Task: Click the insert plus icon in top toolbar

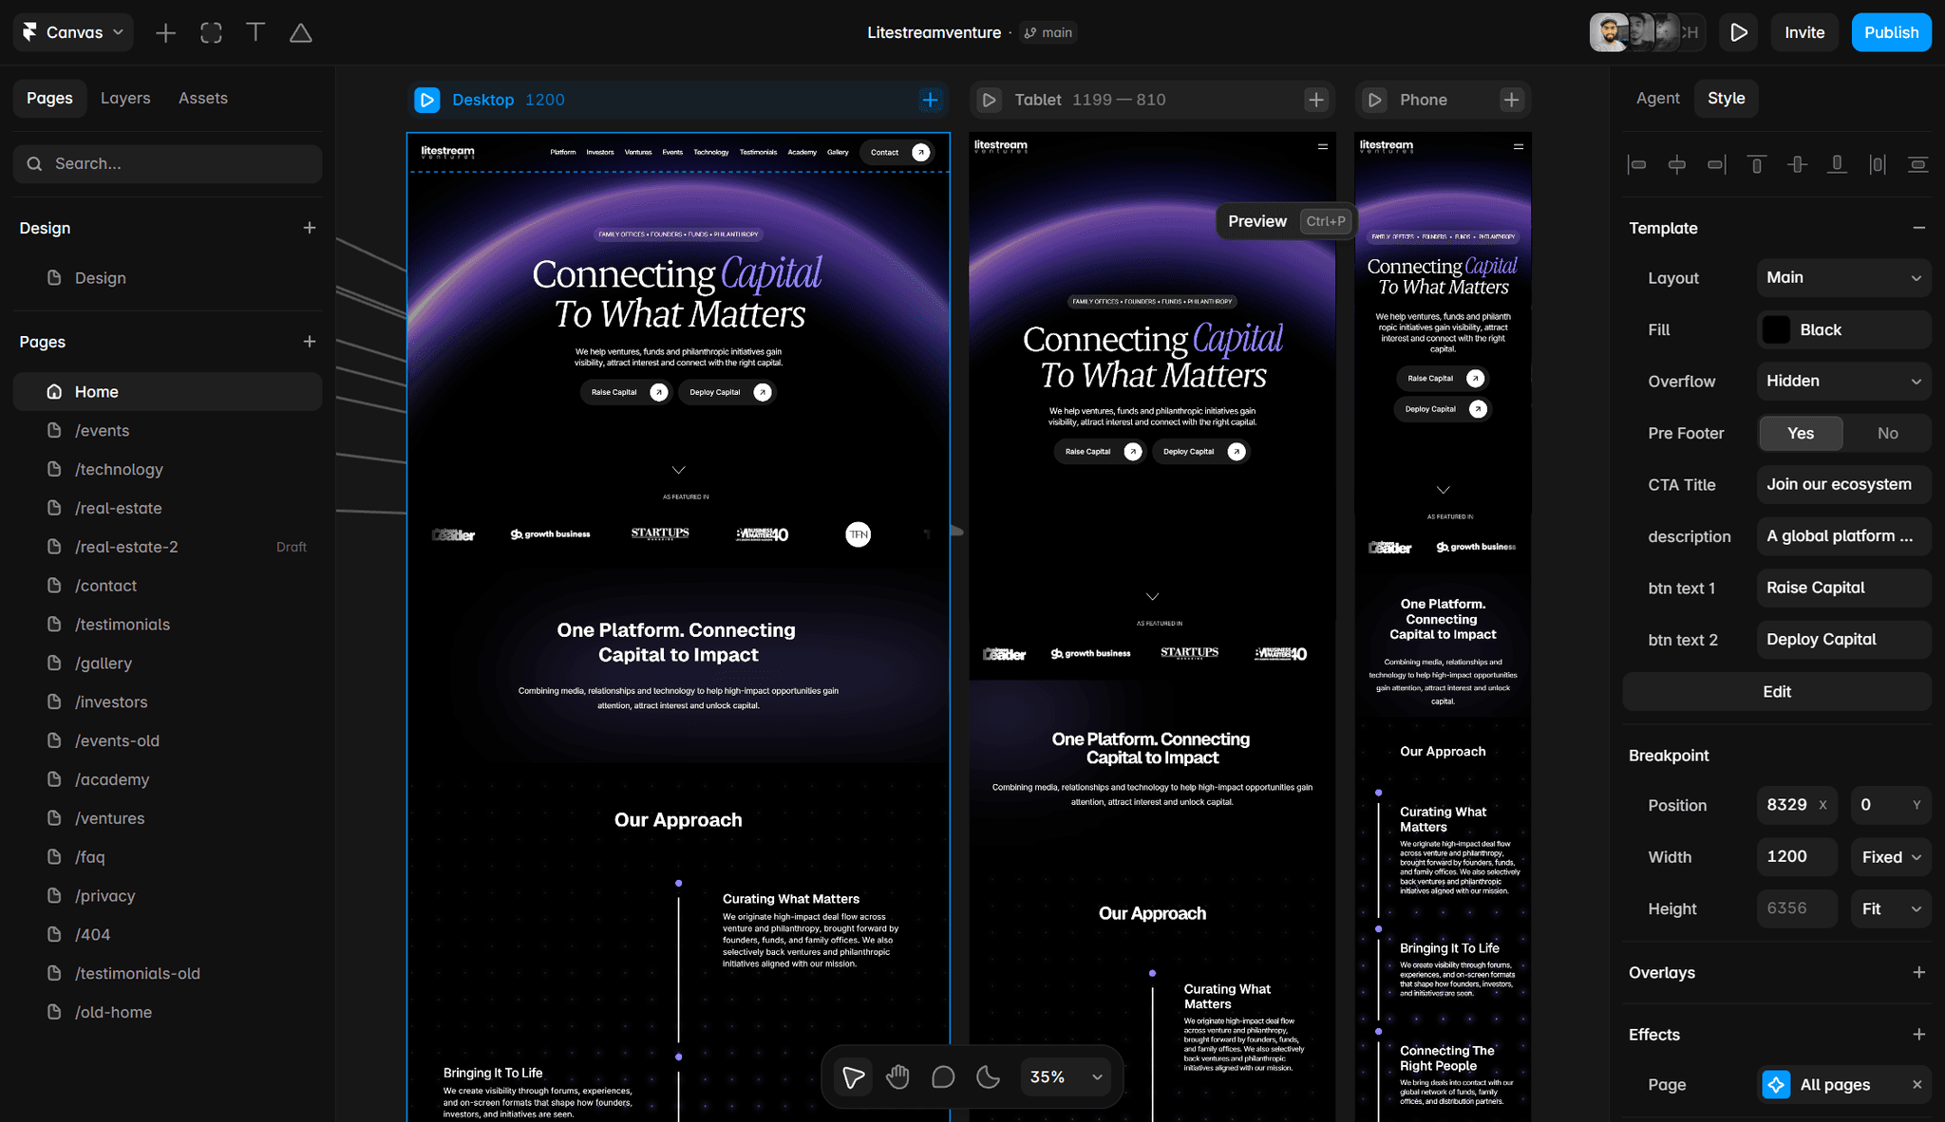Action: (x=165, y=33)
